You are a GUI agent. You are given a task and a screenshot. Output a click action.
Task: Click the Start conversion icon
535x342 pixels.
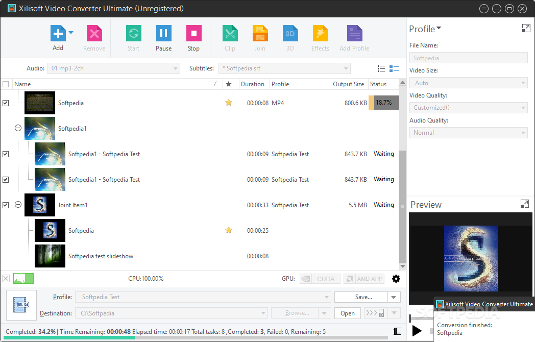tap(133, 33)
